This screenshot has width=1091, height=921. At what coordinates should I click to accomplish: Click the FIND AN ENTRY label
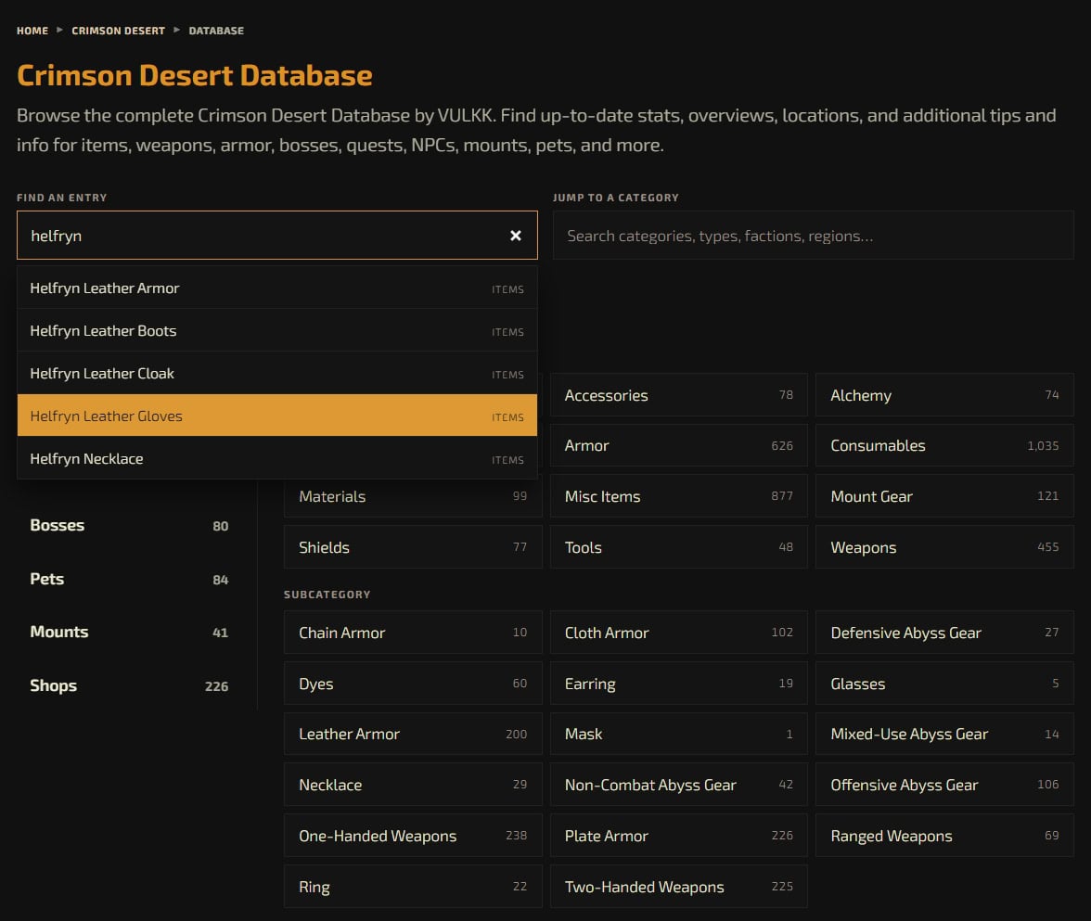pyautogui.click(x=62, y=198)
